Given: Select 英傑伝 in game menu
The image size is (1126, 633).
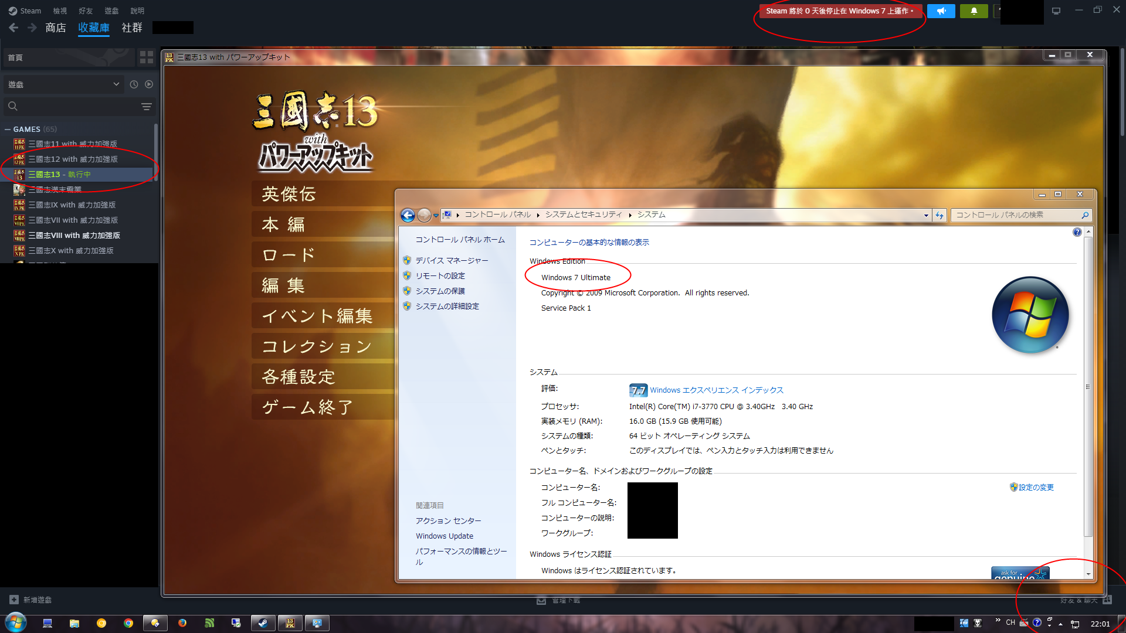Looking at the screenshot, I should (323, 193).
